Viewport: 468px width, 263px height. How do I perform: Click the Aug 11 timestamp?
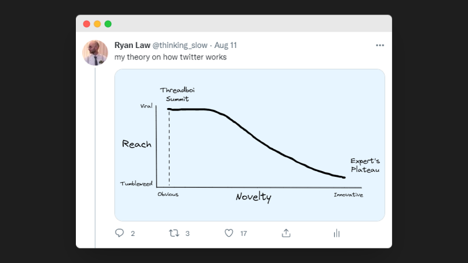[x=225, y=45]
